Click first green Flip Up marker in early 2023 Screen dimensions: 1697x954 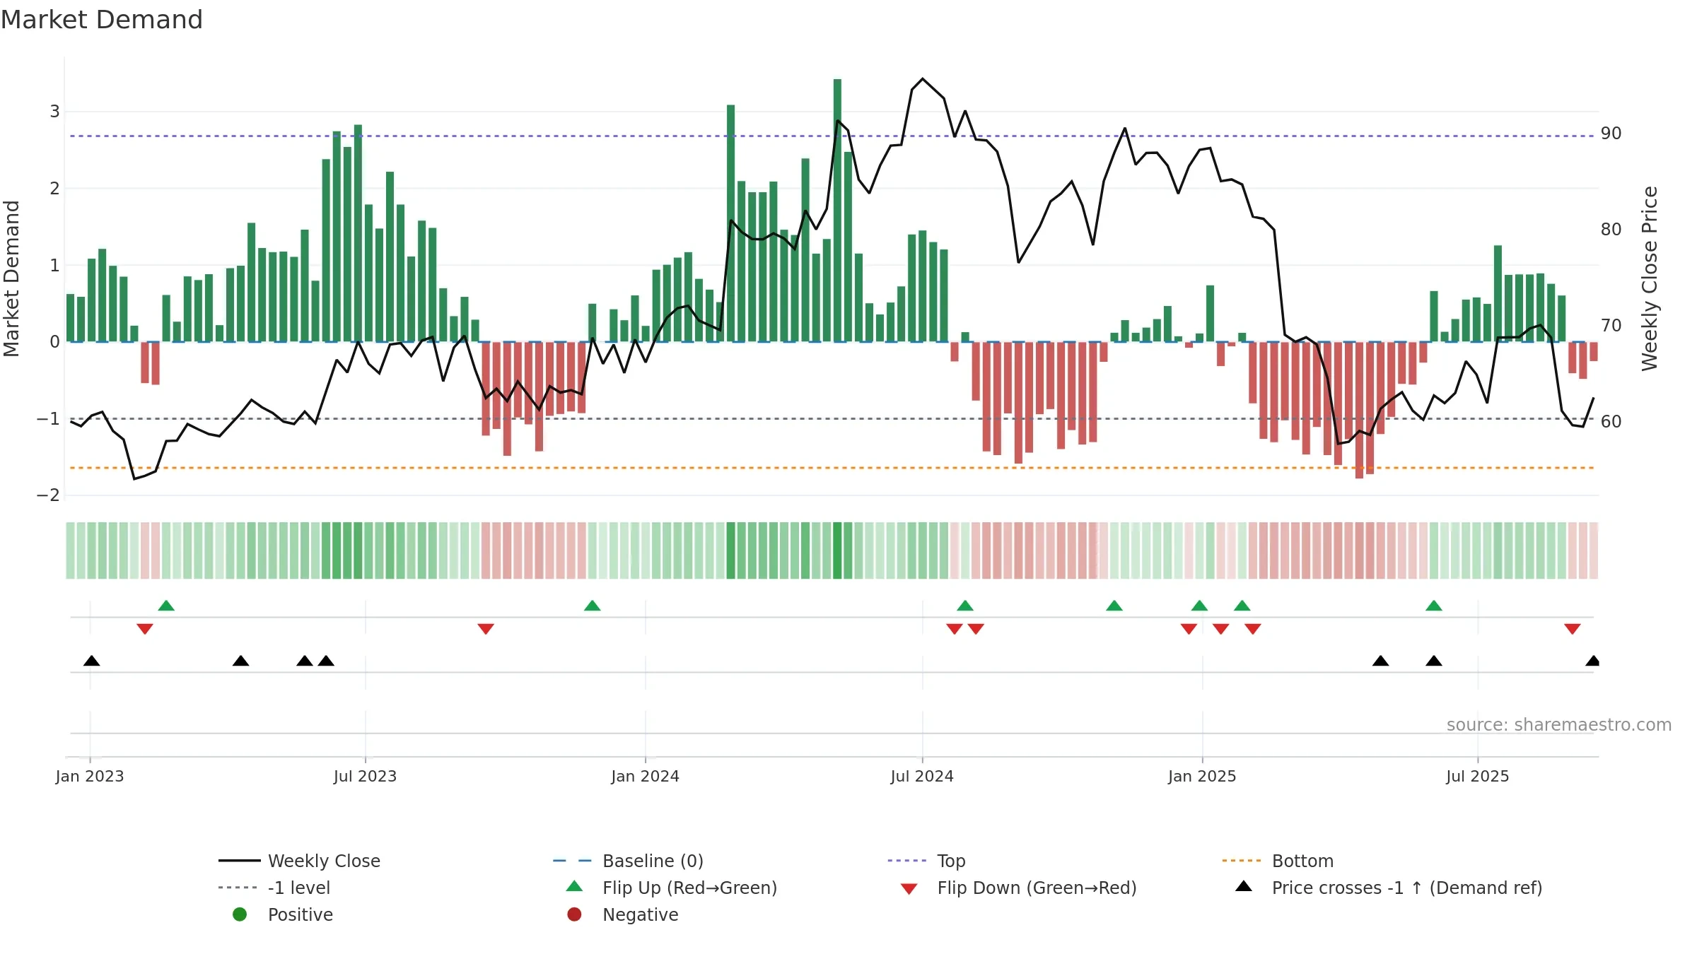pos(166,606)
